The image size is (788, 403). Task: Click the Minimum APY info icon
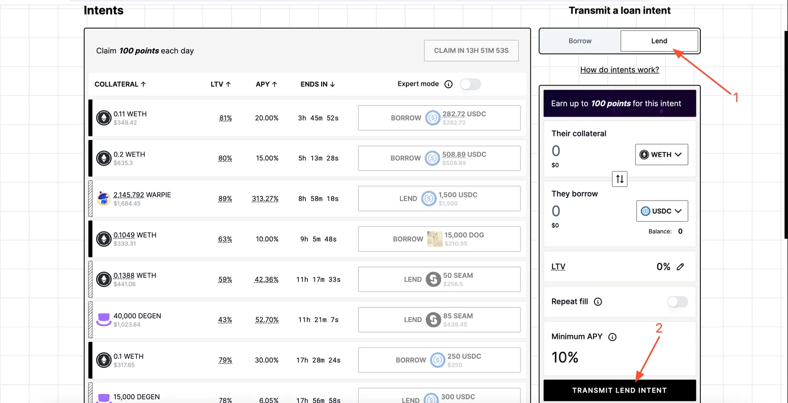(x=612, y=337)
